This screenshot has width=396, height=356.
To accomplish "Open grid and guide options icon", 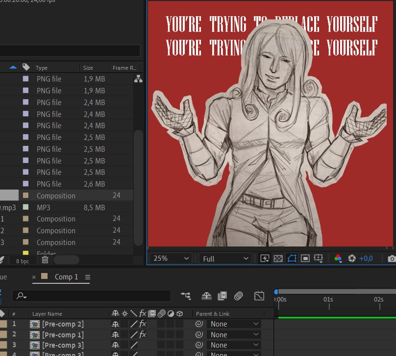I will click(x=318, y=258).
